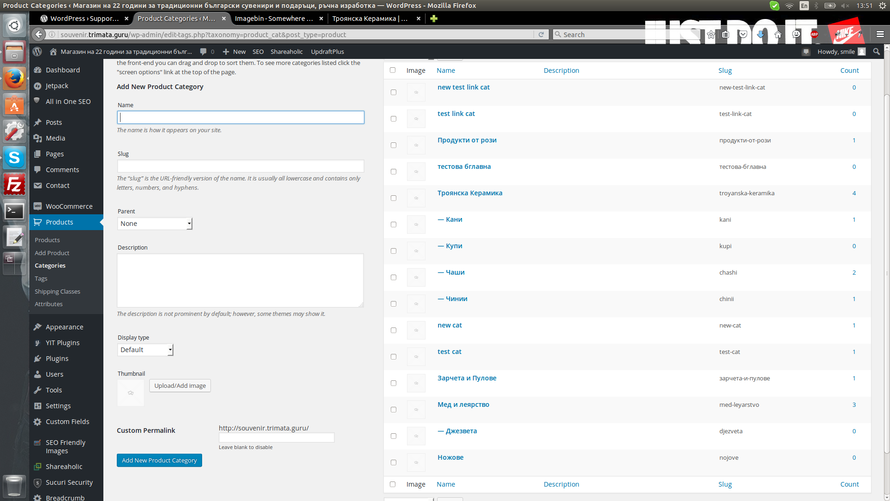
Task: Click the admin bar search magnifier icon
Action: click(x=876, y=51)
